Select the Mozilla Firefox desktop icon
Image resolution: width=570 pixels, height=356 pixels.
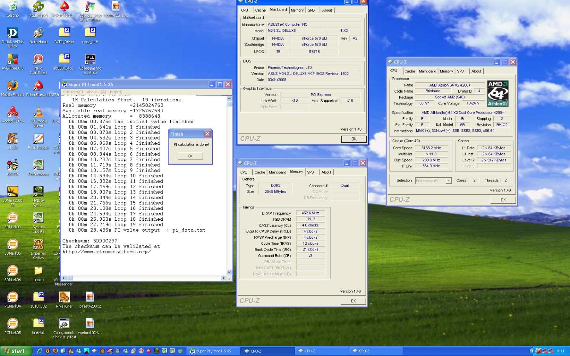pos(12,88)
